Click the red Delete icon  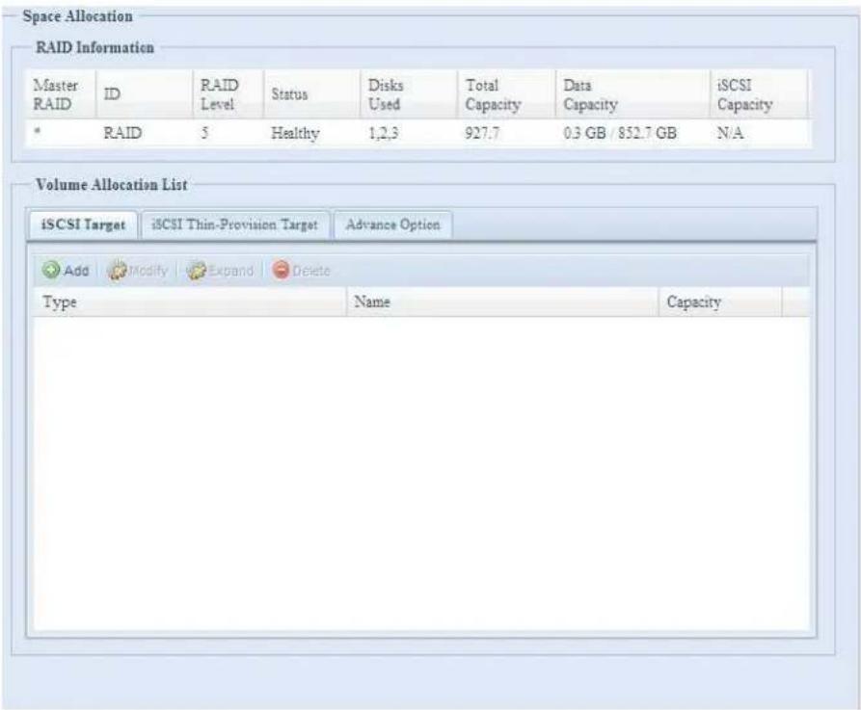tap(281, 270)
